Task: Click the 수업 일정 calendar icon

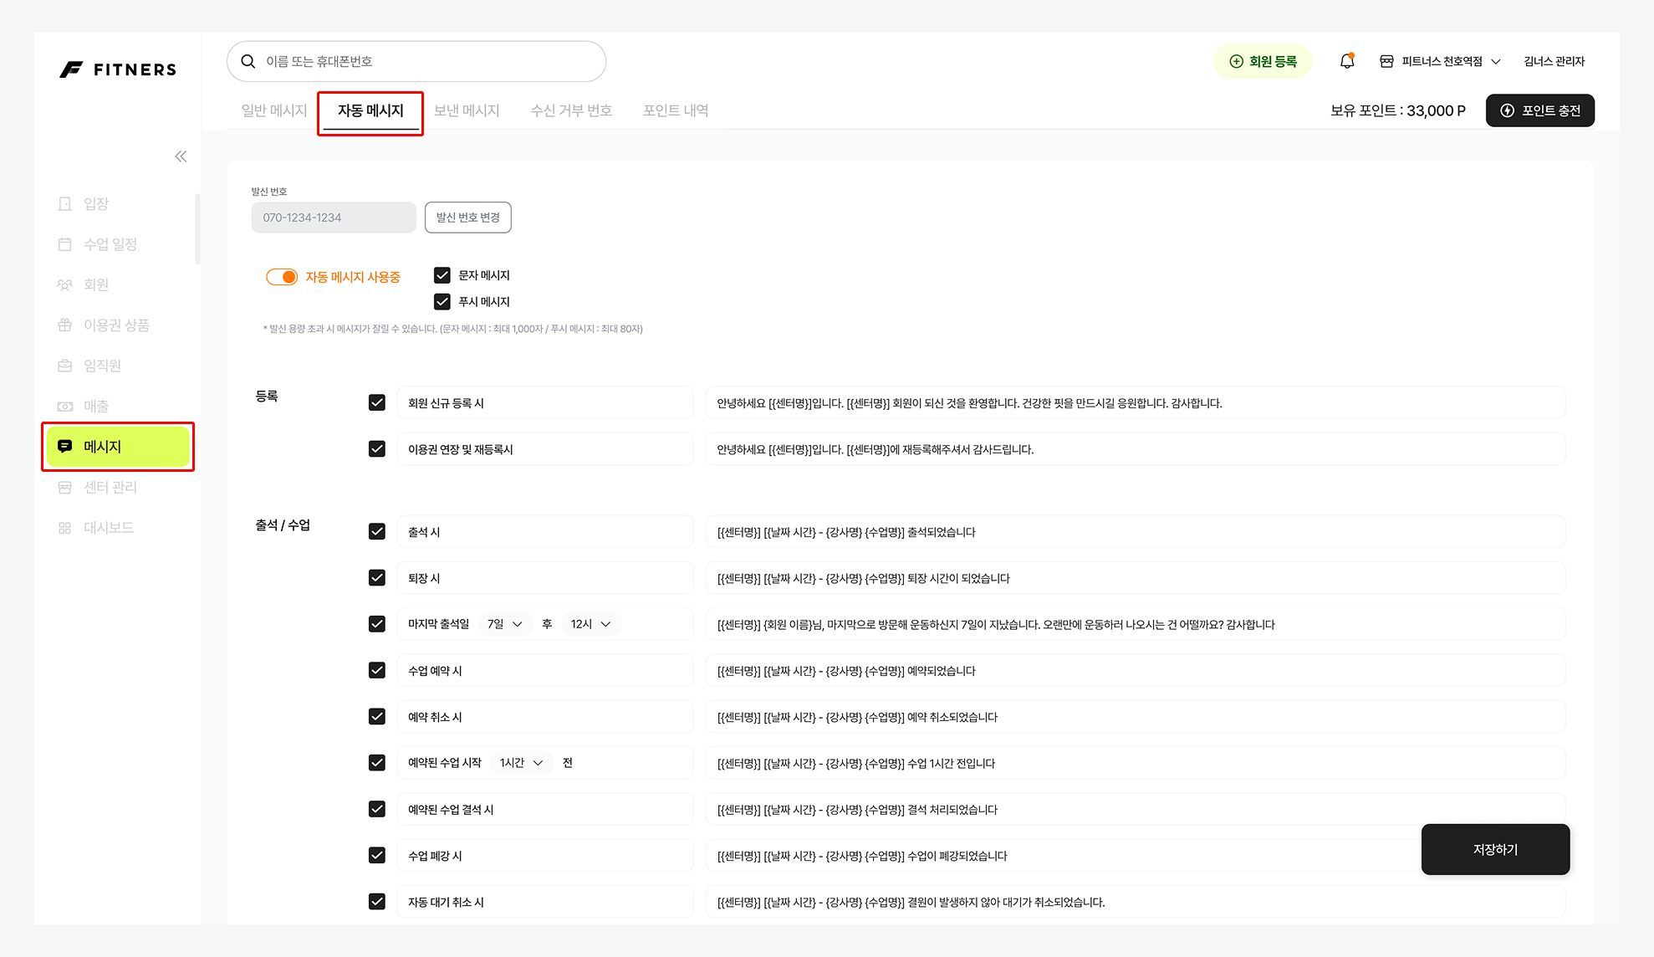Action: tap(65, 244)
